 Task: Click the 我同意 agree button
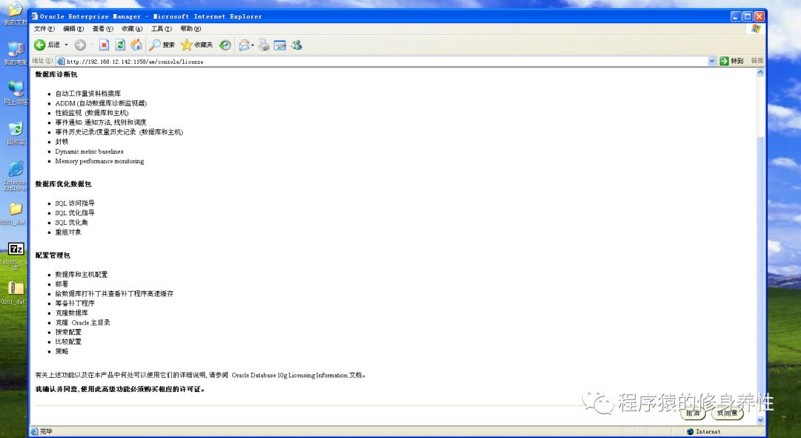click(727, 414)
